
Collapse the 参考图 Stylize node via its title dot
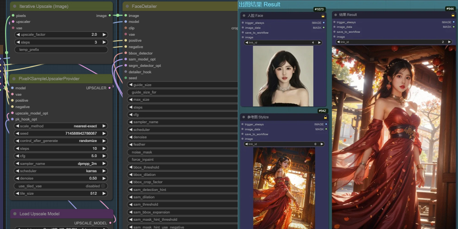click(x=244, y=117)
